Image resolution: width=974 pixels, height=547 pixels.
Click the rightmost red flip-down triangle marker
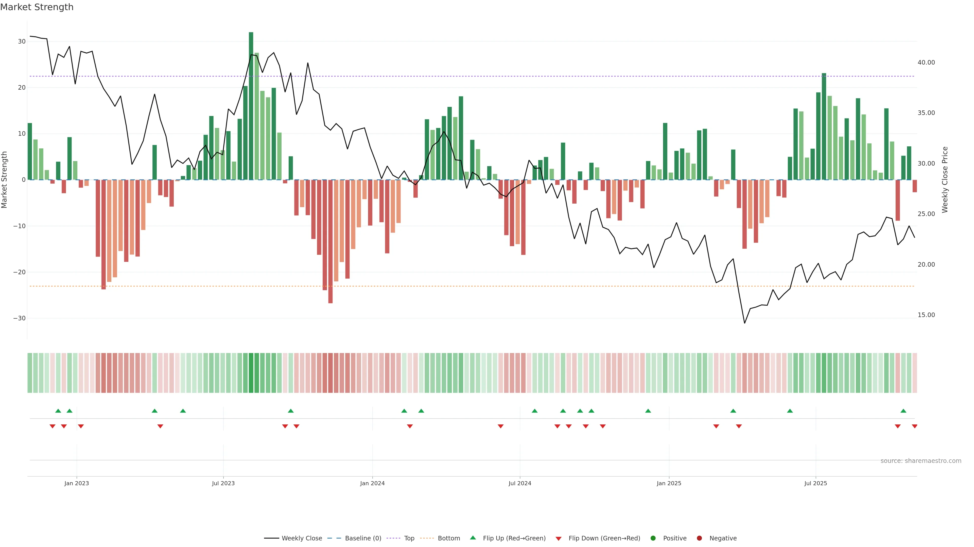coord(914,426)
